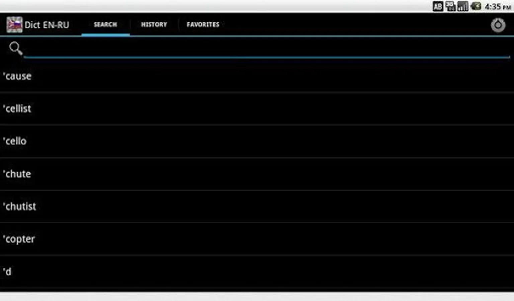Open the circular settings icon at top right
This screenshot has width=514, height=301.
(498, 25)
